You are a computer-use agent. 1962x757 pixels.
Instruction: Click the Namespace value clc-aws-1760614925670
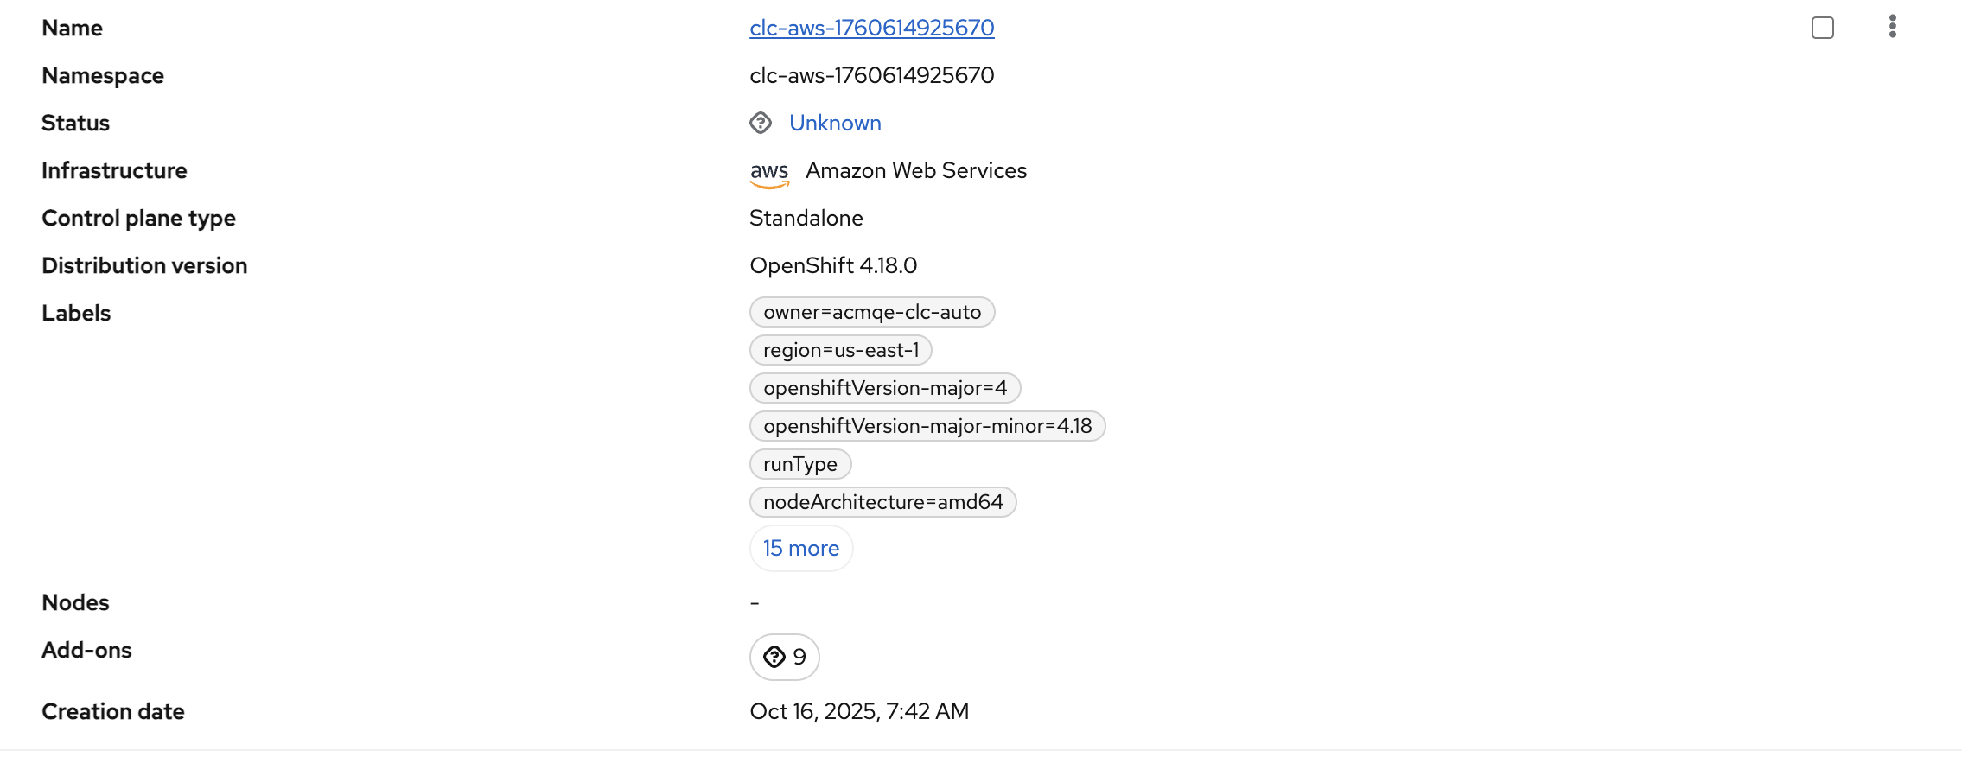tap(871, 75)
